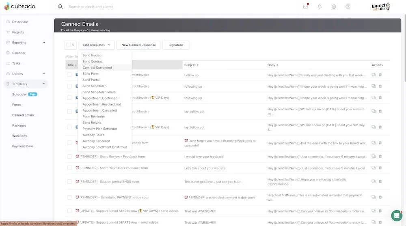
Task: Open the settings gear icon
Action: [334, 7]
